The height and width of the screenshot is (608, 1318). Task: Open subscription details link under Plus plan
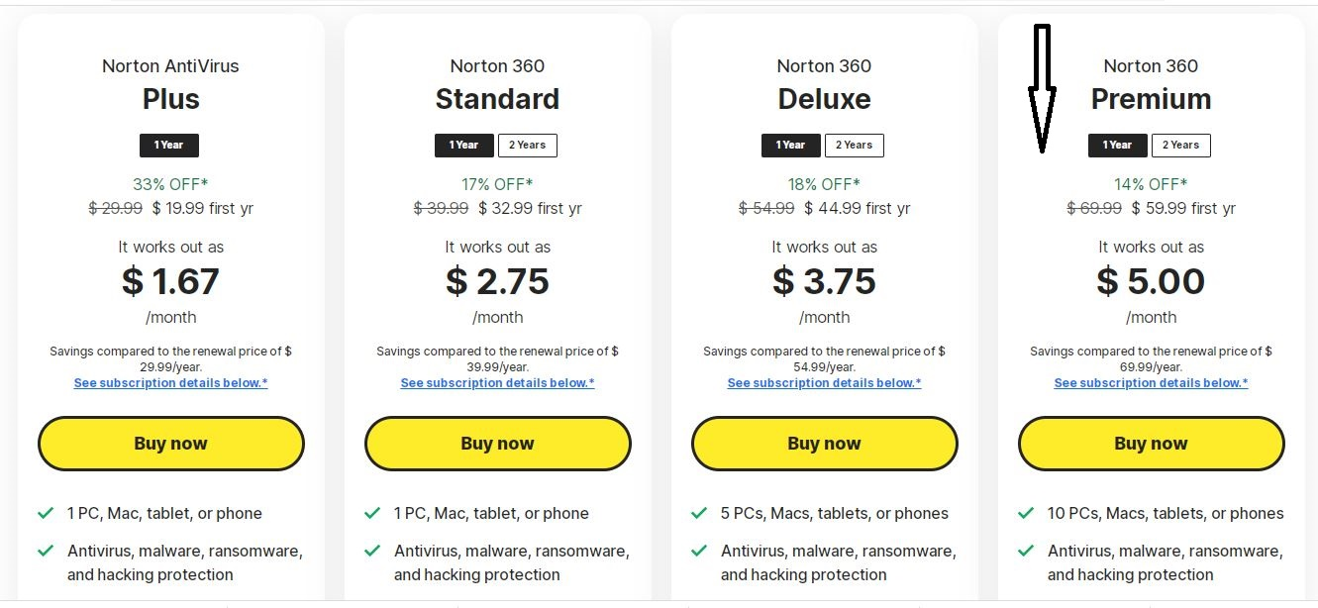[x=171, y=383]
